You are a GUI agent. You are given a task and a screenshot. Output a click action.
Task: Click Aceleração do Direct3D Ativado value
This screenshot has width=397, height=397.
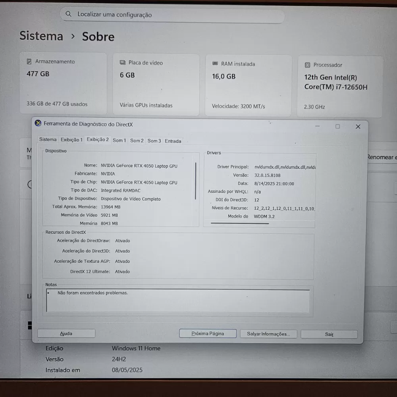tap(123, 251)
